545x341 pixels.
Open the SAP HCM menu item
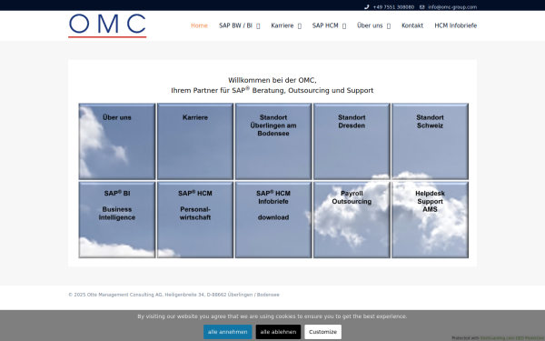[x=325, y=25]
